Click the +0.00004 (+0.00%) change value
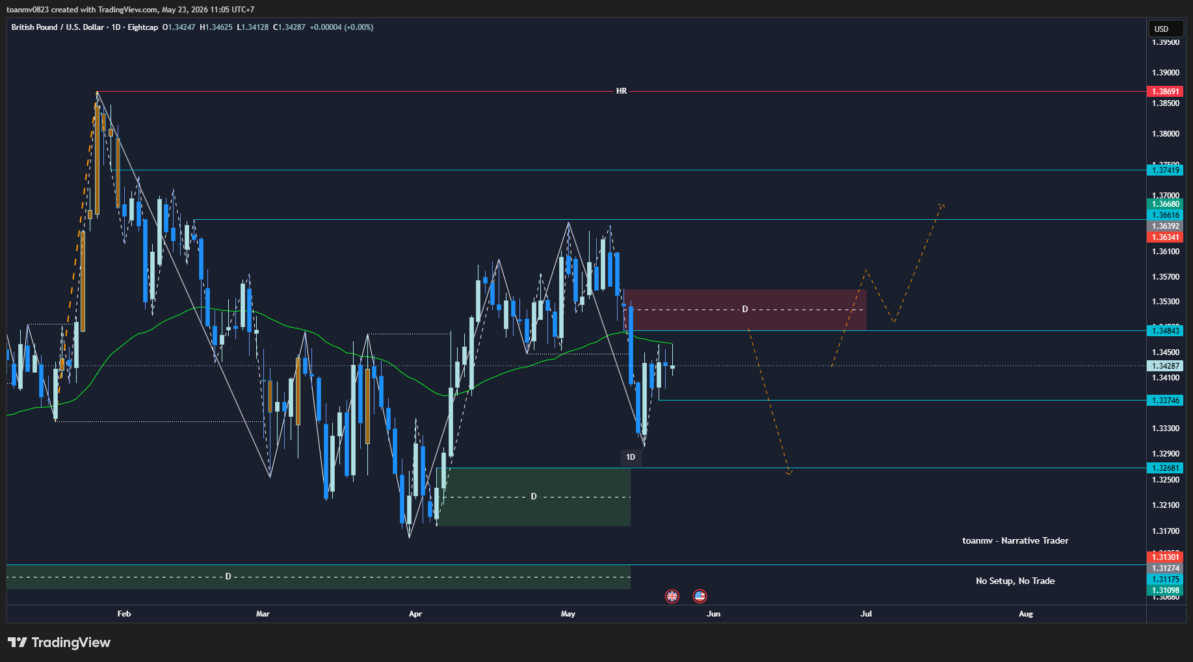This screenshot has height=662, width=1193. [x=342, y=27]
